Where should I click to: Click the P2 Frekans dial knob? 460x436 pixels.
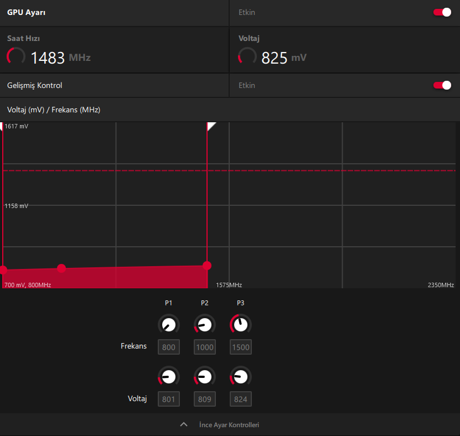(x=205, y=325)
